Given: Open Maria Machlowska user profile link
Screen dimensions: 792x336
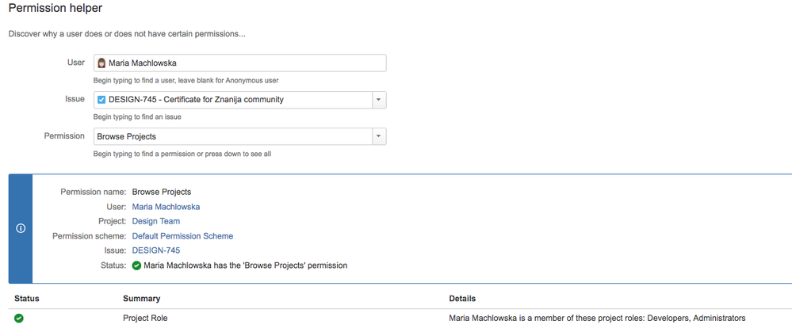Looking at the screenshot, I should pos(166,207).
